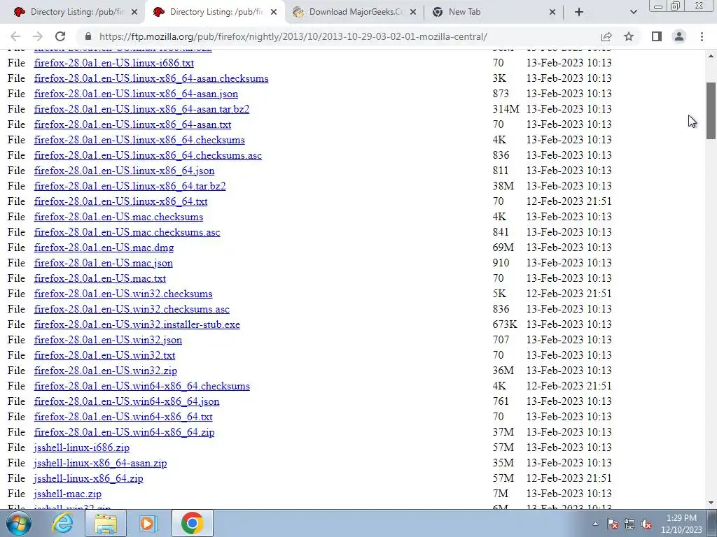717x537 pixels.
Task: Click the scrollbar down arrow
Action: click(x=711, y=503)
